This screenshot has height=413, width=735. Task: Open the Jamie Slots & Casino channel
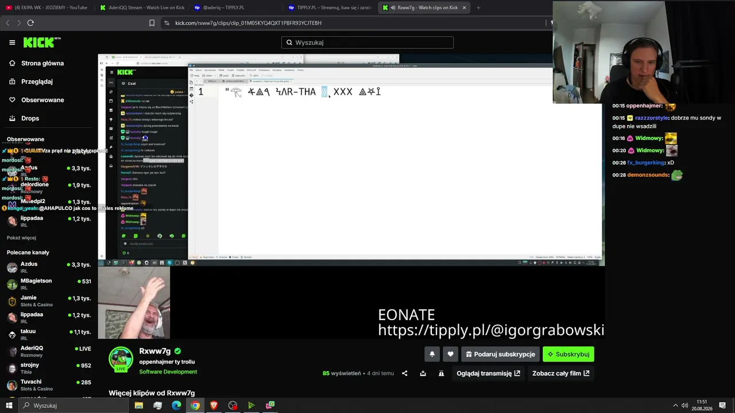pyautogui.click(x=49, y=301)
